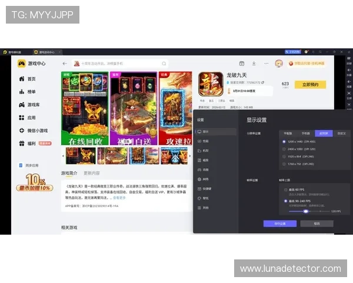This screenshot has height=283, width=353.
Task: Open the third screenshot thumbnail
Action: click(x=144, y=156)
